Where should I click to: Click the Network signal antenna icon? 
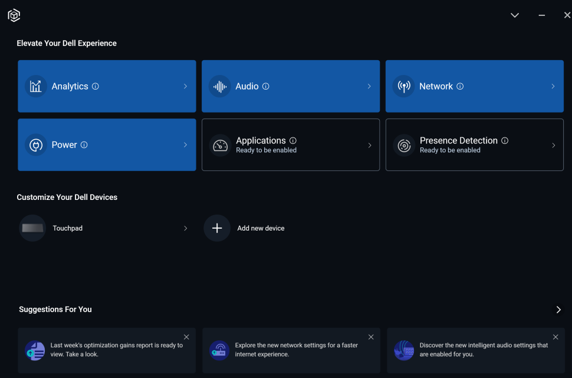click(404, 87)
